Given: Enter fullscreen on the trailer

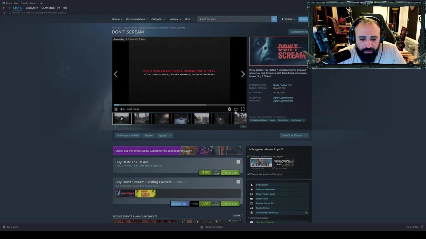Looking at the screenshot, I should (243, 109).
